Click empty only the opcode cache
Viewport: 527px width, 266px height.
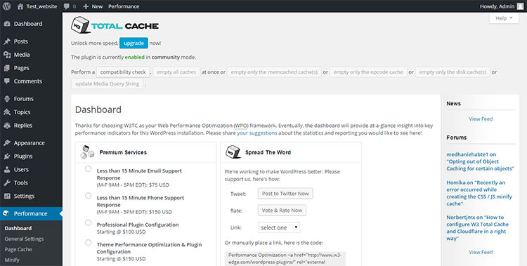368,72
